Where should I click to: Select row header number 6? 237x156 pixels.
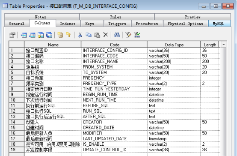[x=17, y=78]
